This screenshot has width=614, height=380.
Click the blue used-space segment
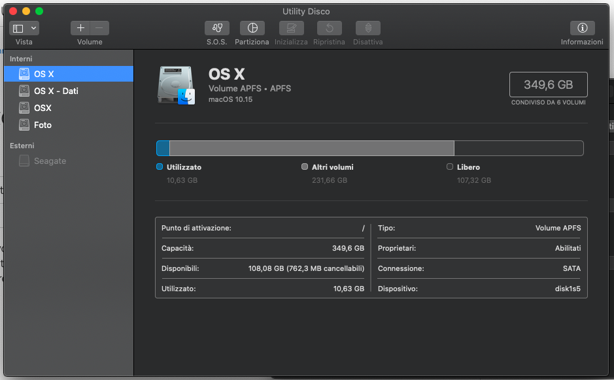point(162,148)
